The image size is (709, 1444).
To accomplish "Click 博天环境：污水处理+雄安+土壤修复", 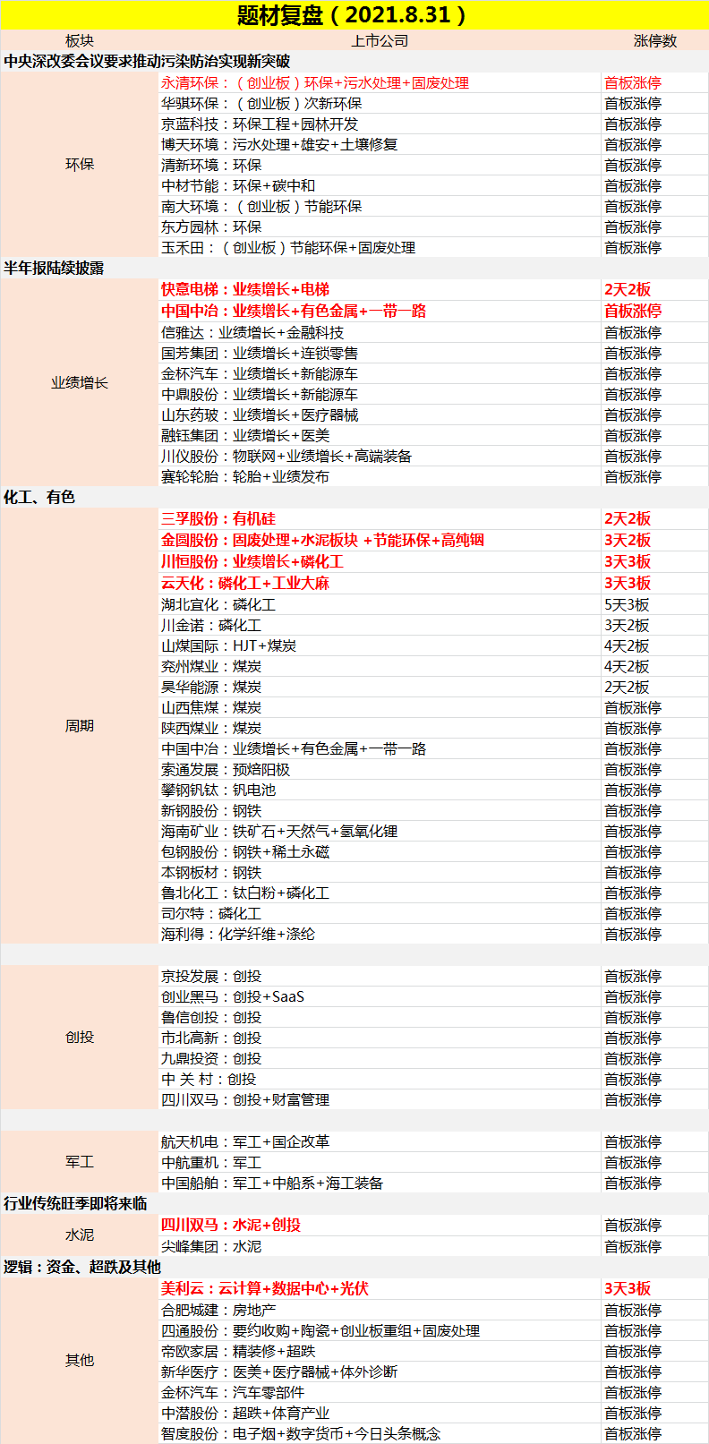I will coord(279,145).
